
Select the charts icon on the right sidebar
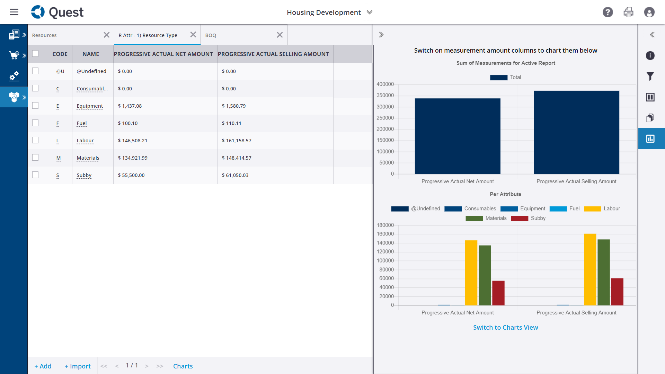650,138
